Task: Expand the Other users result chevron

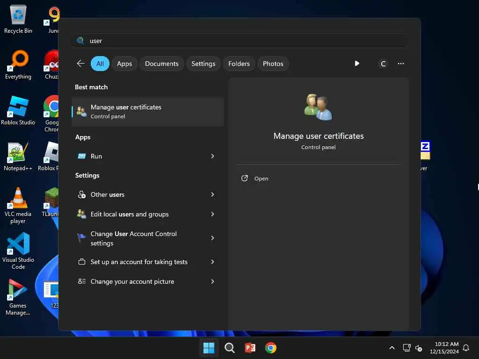Action: point(213,194)
